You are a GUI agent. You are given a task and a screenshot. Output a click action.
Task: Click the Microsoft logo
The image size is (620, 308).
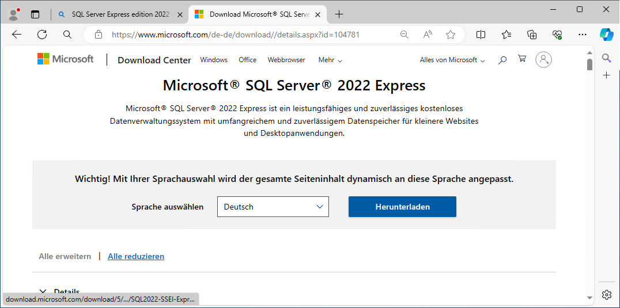tap(65, 59)
